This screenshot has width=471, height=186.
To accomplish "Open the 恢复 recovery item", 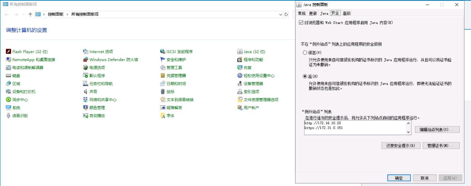I will (244, 68).
